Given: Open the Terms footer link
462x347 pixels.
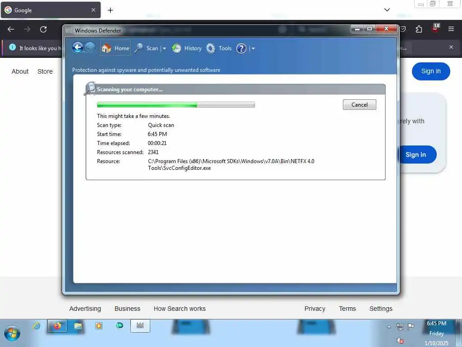Looking at the screenshot, I should tap(347, 309).
